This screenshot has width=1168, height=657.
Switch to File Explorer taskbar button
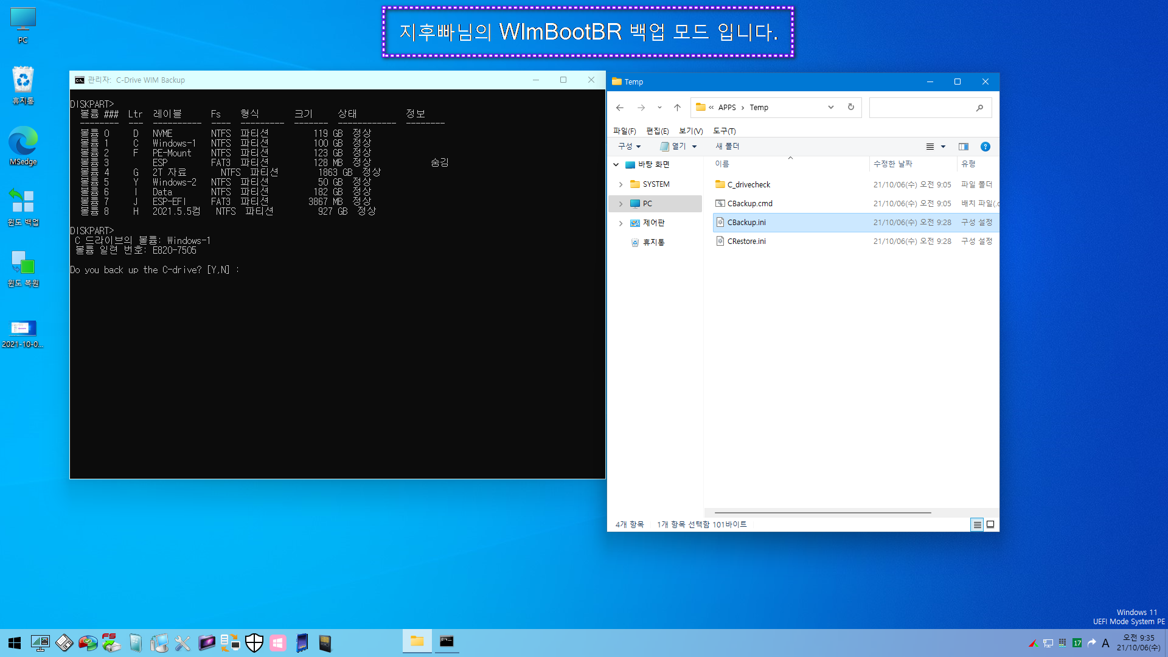pyautogui.click(x=417, y=642)
